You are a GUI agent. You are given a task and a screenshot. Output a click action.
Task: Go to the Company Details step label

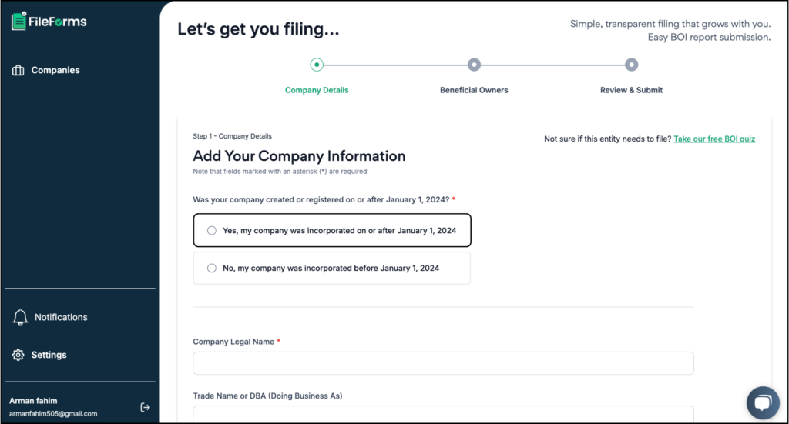pyautogui.click(x=317, y=91)
